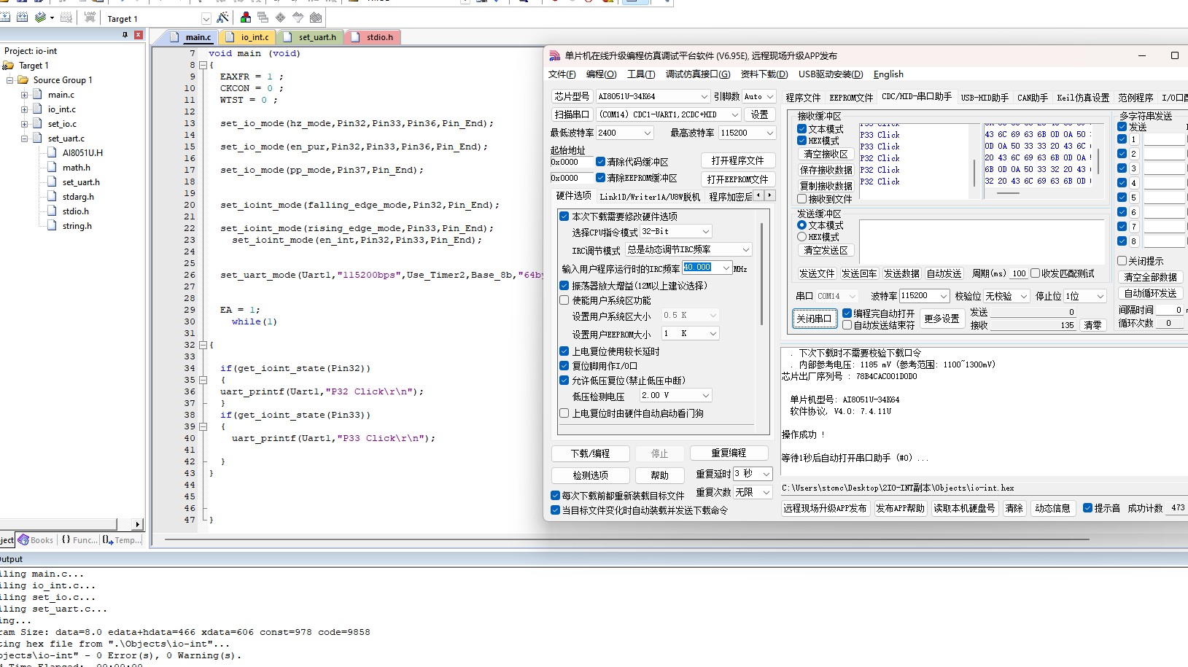Screen dimensions: 1188x667
Task: Enable 使能用户系统区功能 checkbox
Action: tap(564, 300)
